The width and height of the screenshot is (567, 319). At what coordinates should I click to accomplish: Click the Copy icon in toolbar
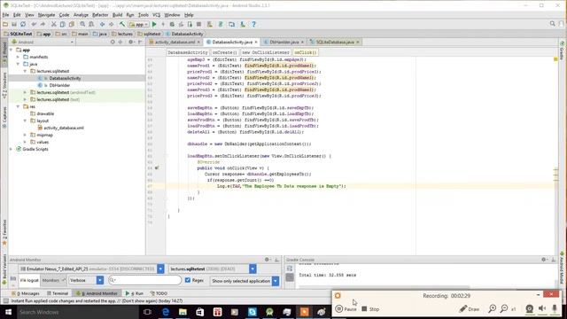click(62, 24)
